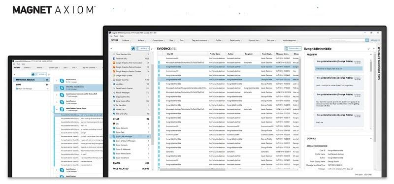Collapse the PREVIEW section in details pane
394x184 pixels.
(371, 55)
